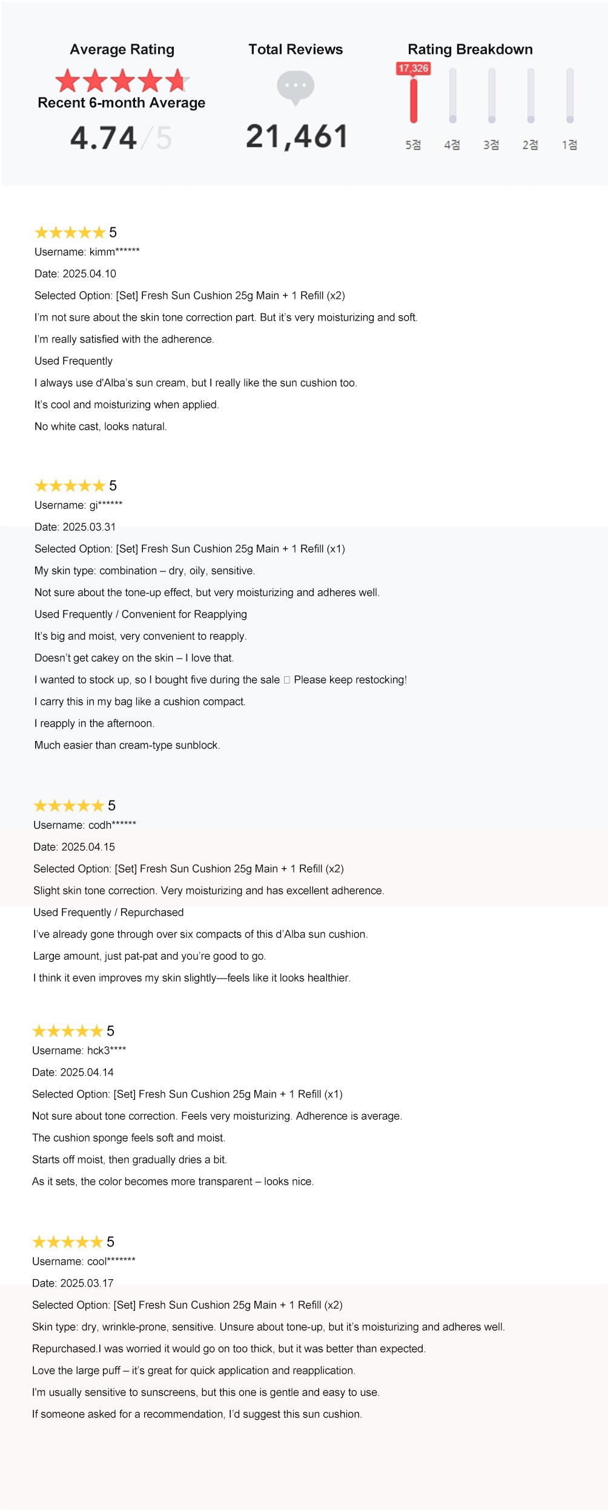
Task: Click the Rating Breakdown heading
Action: click(470, 50)
